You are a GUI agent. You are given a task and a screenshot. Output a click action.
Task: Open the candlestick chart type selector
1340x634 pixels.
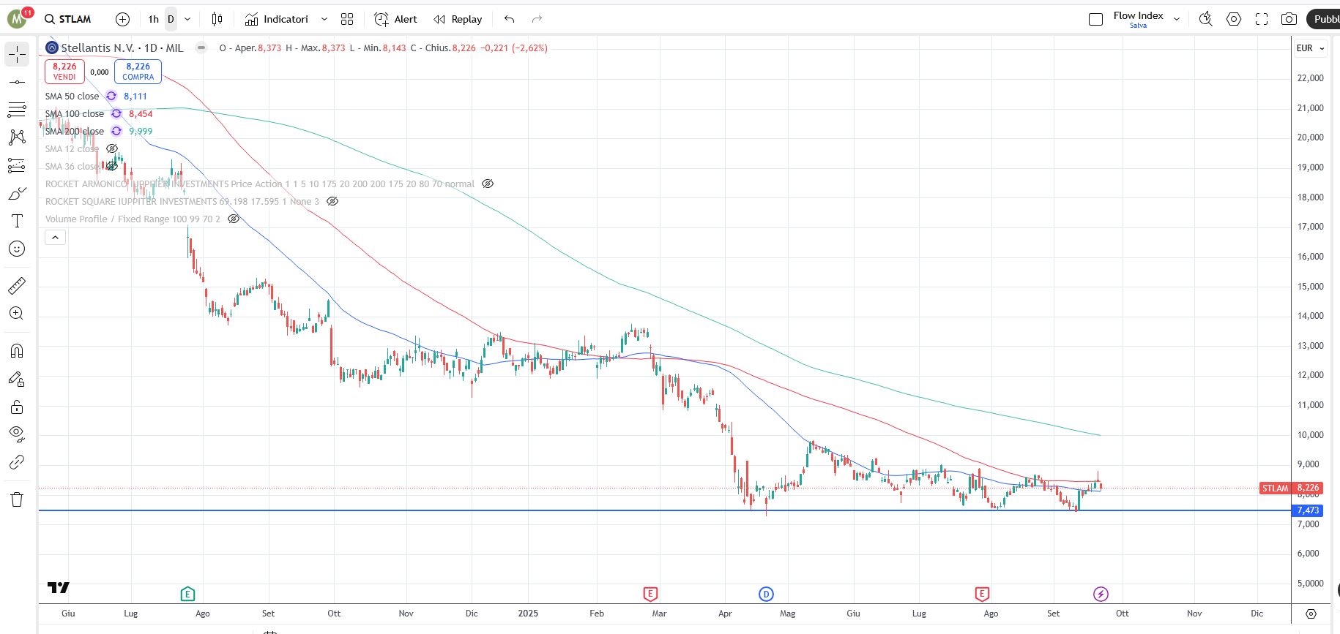217,19
